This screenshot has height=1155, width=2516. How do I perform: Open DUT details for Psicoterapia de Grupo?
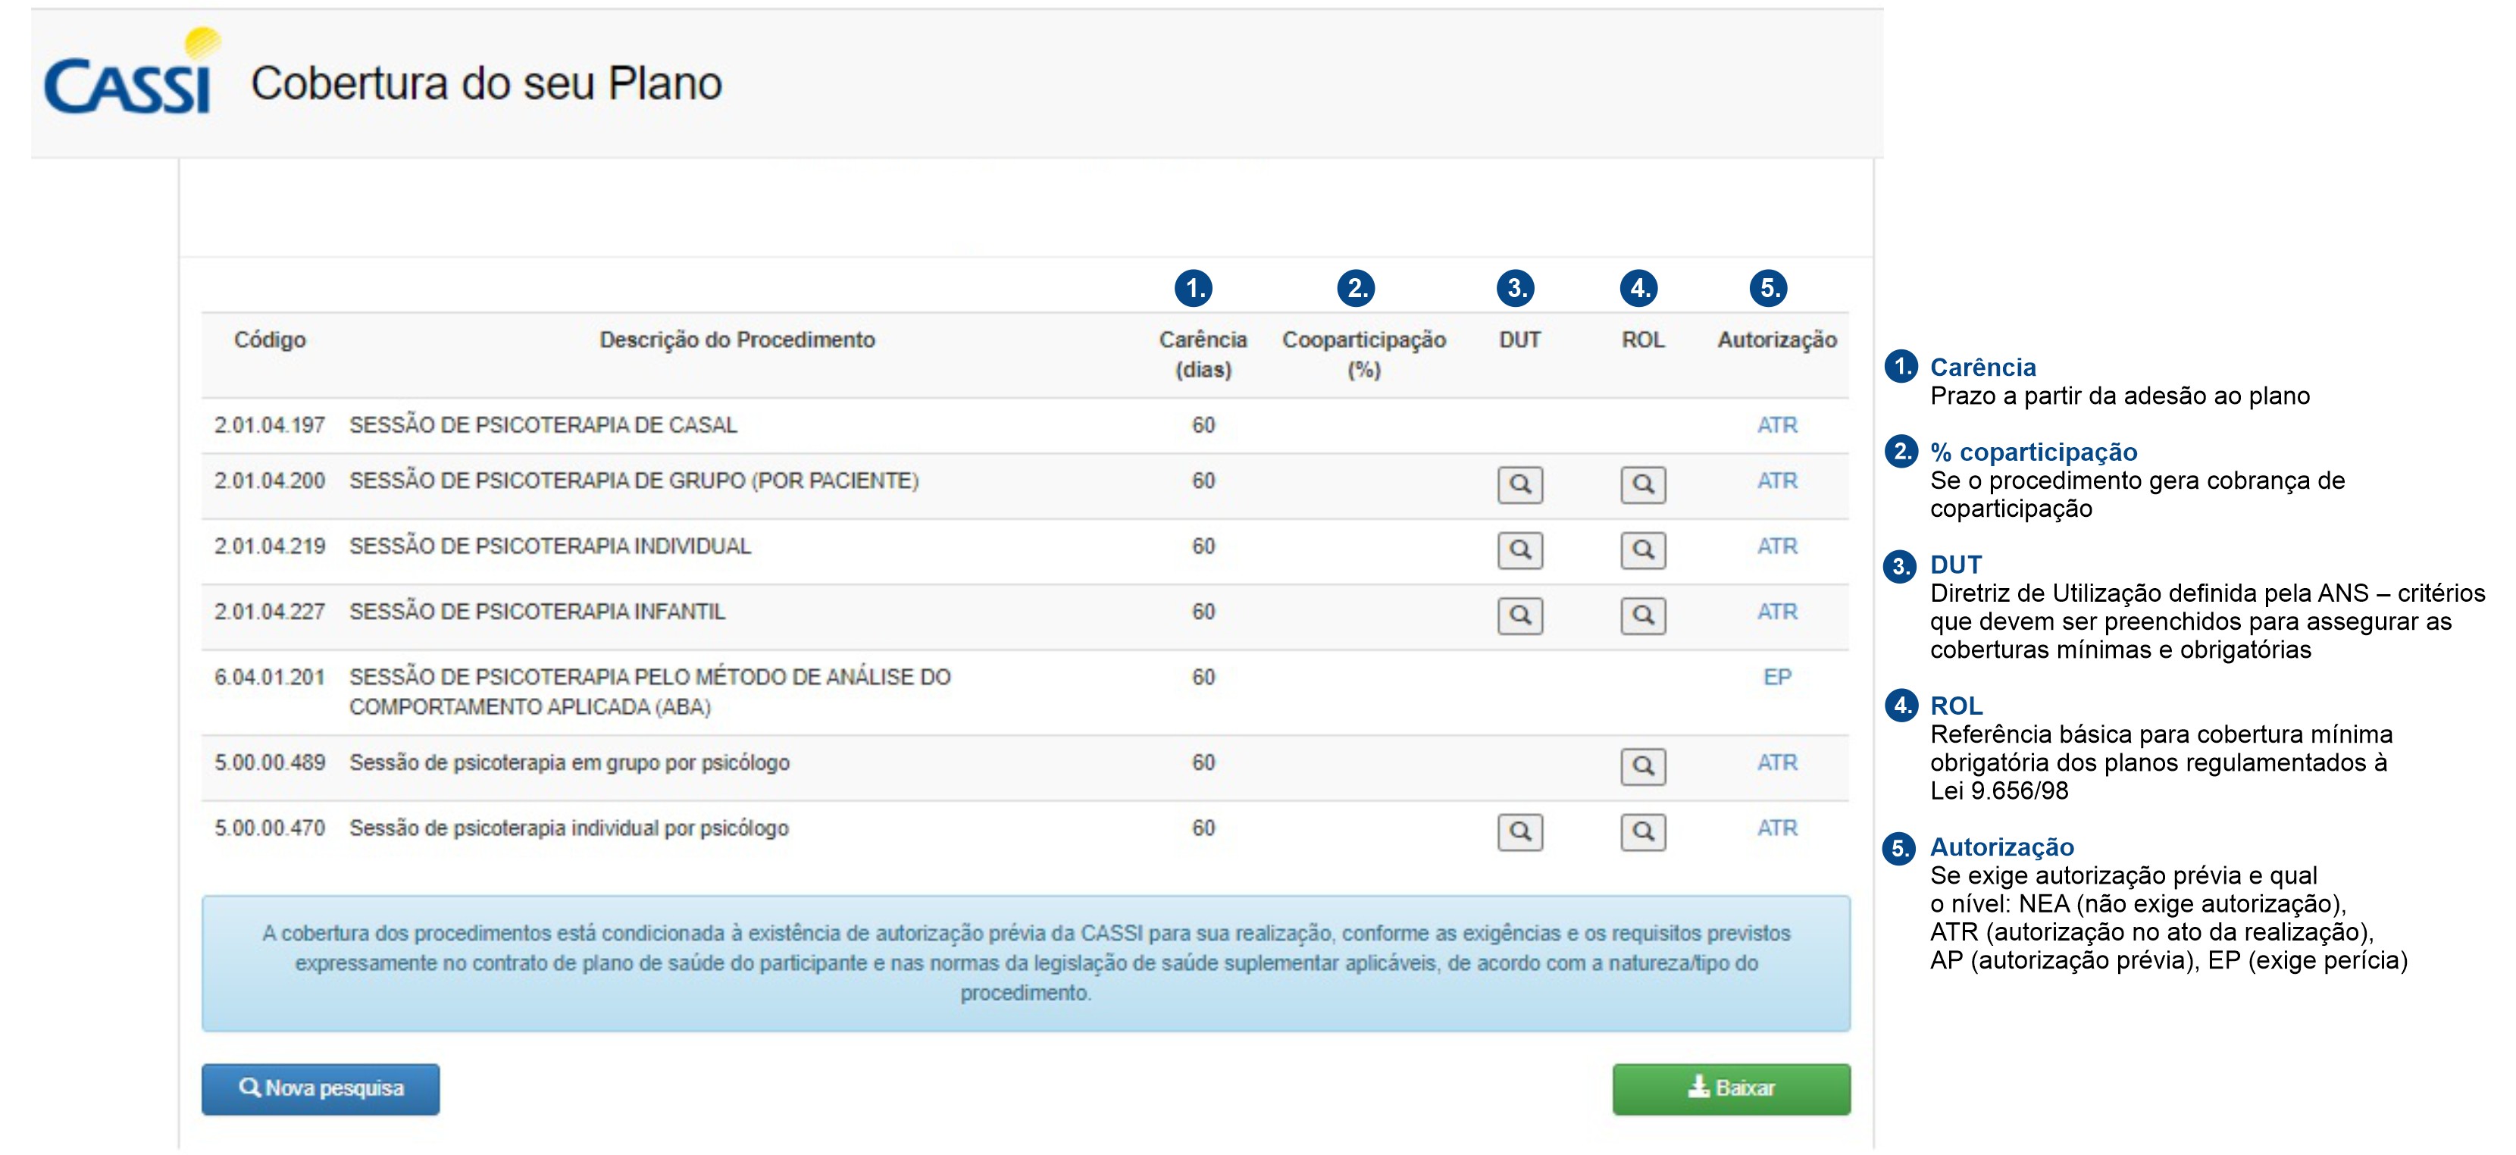tap(1519, 485)
